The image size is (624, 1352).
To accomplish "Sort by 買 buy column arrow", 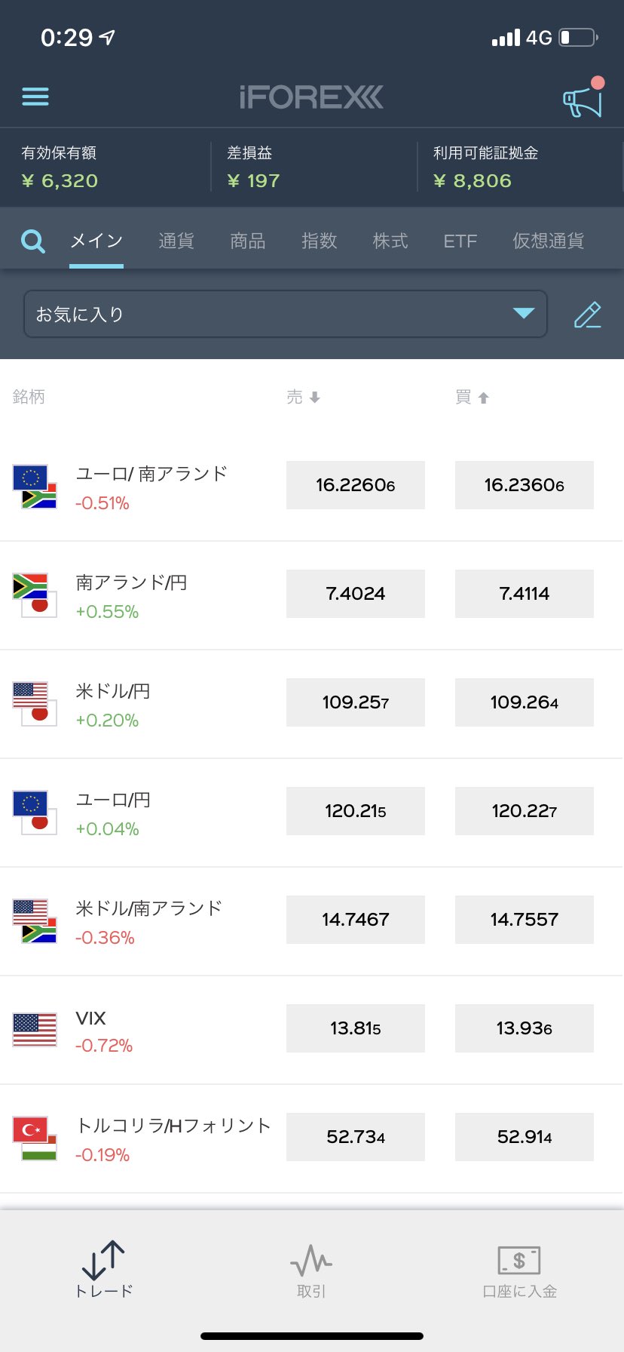I will pyautogui.click(x=483, y=398).
